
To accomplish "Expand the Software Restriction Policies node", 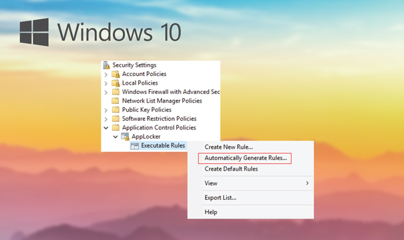I will [x=106, y=119].
